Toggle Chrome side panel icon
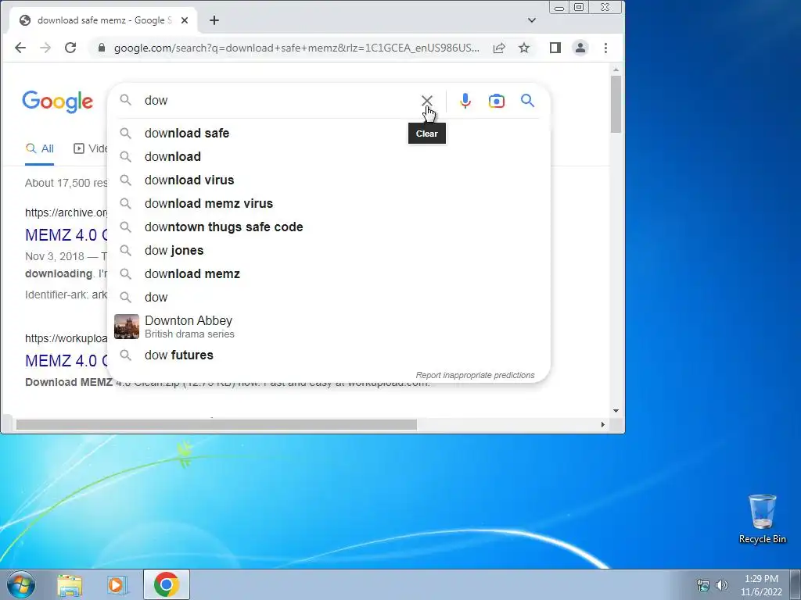 coord(555,48)
